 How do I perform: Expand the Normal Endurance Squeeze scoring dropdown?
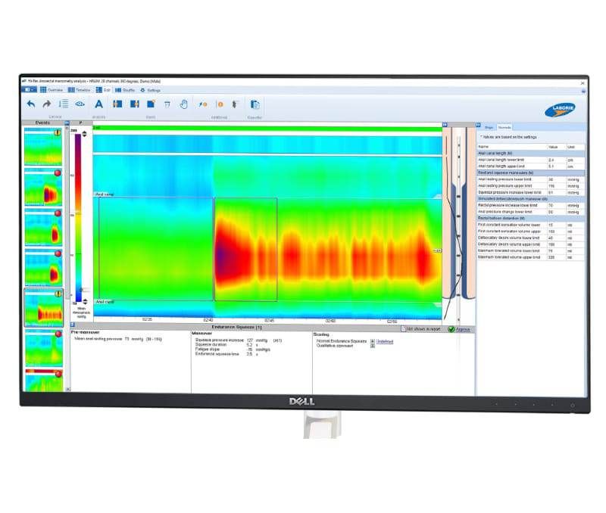(372, 341)
